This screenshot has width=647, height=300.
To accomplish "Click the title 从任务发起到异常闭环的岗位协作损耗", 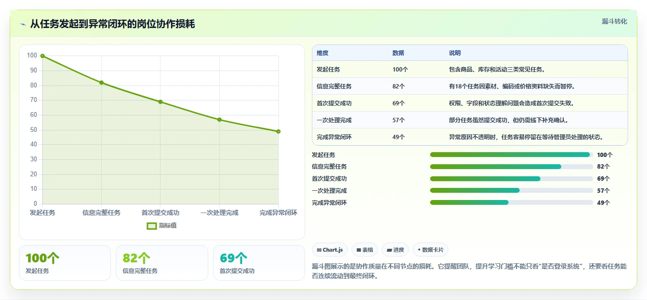I will [112, 24].
